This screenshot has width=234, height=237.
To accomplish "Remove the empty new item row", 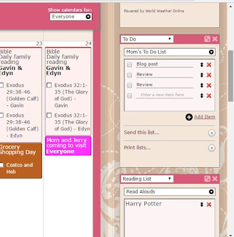I will click(209, 95).
